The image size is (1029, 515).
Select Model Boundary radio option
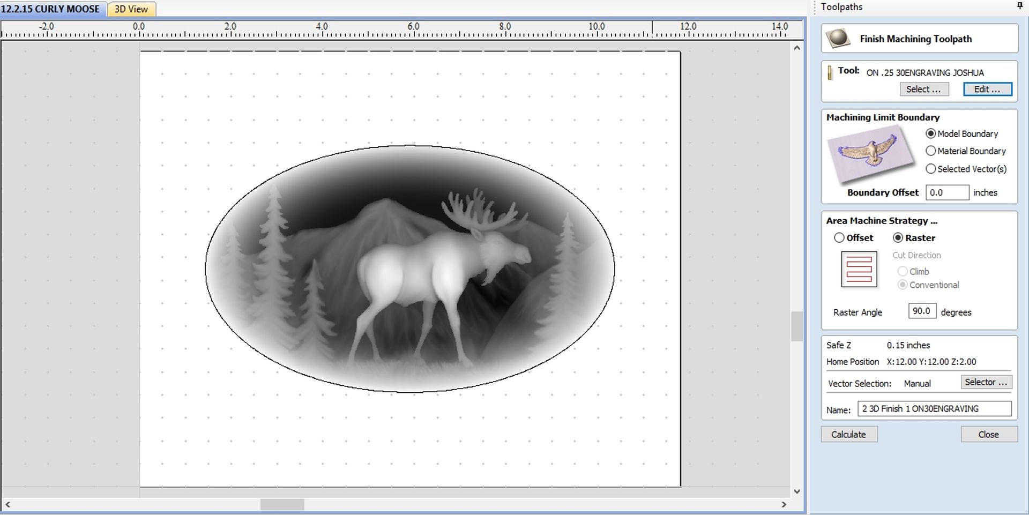pyautogui.click(x=931, y=133)
